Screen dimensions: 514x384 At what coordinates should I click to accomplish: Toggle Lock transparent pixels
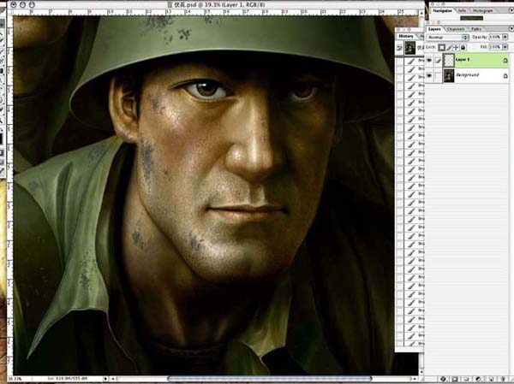pos(442,48)
